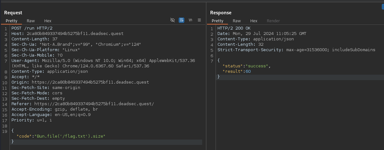384x150 pixels.
Task: Switch to the Request Pretty tab
Action: [11, 21]
